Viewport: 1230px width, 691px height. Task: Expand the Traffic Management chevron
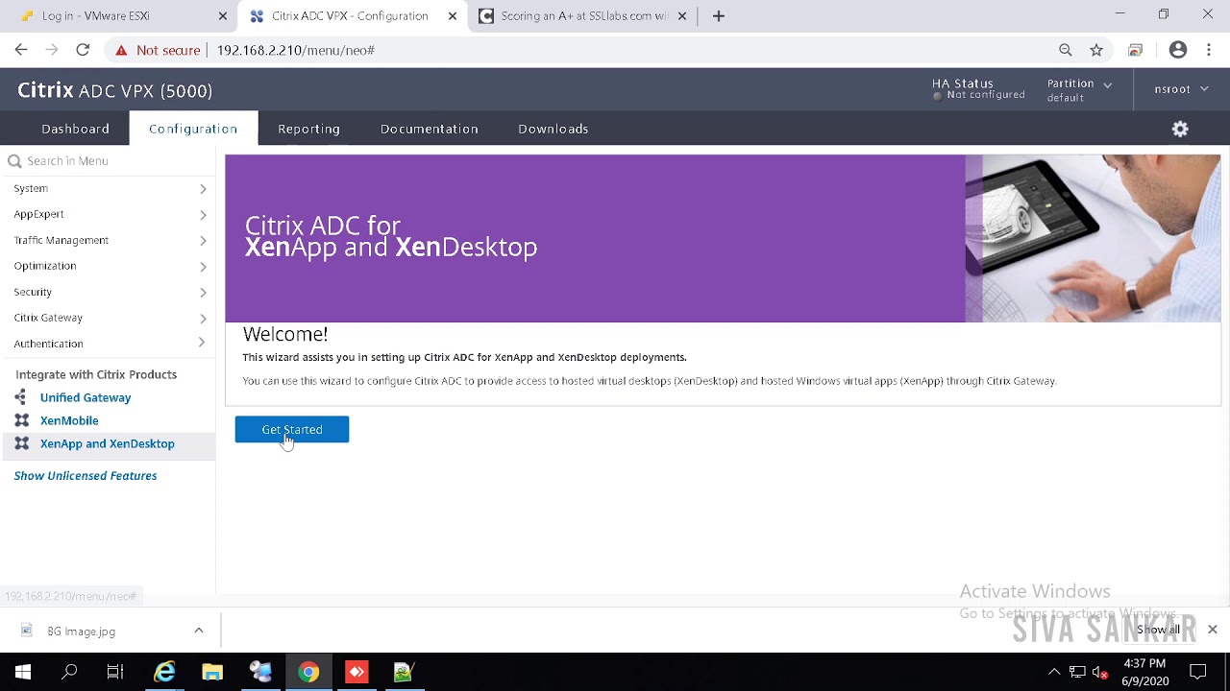tap(203, 241)
